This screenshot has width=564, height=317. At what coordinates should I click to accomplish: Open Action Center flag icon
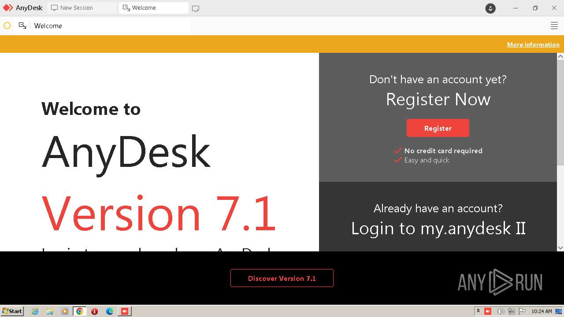point(522,311)
